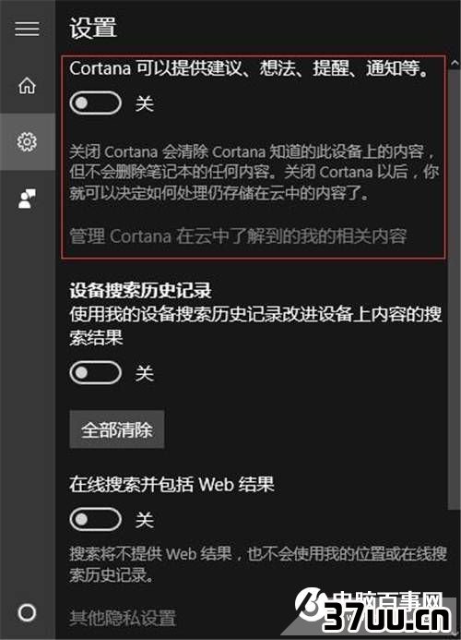Click the 关 label under device search history
Image resolution: width=461 pixels, height=640 pixels.
[x=145, y=373]
